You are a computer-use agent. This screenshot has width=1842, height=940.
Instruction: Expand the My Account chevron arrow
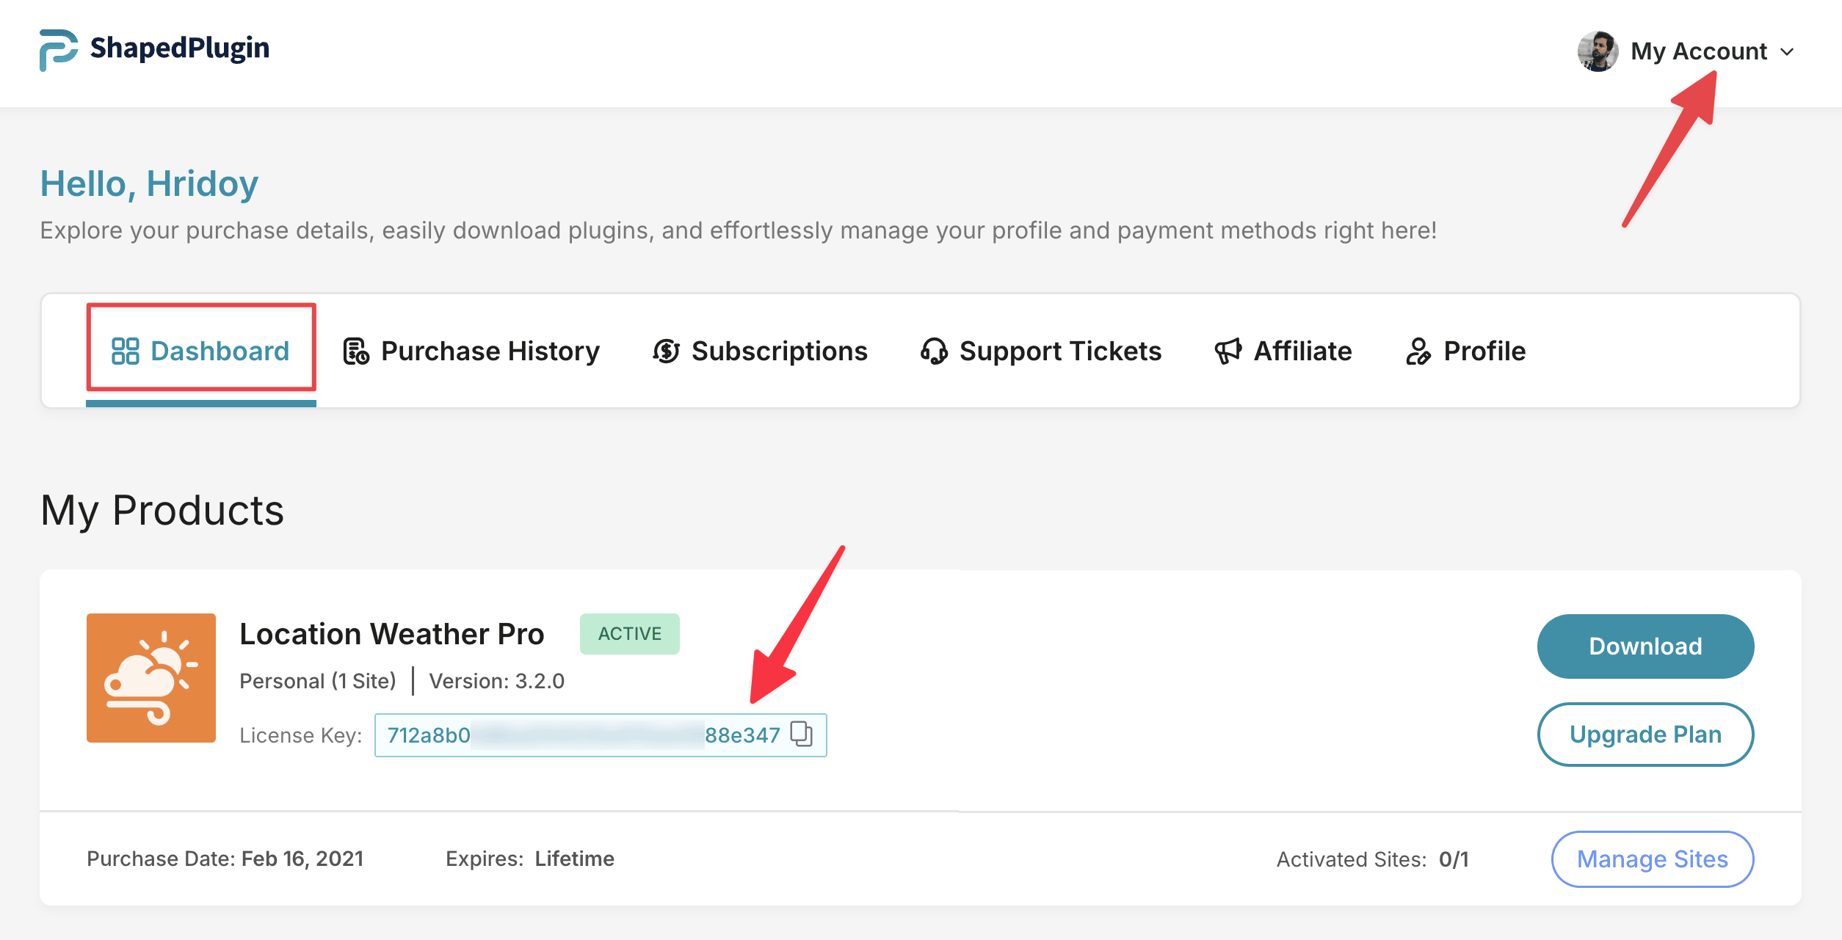pyautogui.click(x=1788, y=52)
